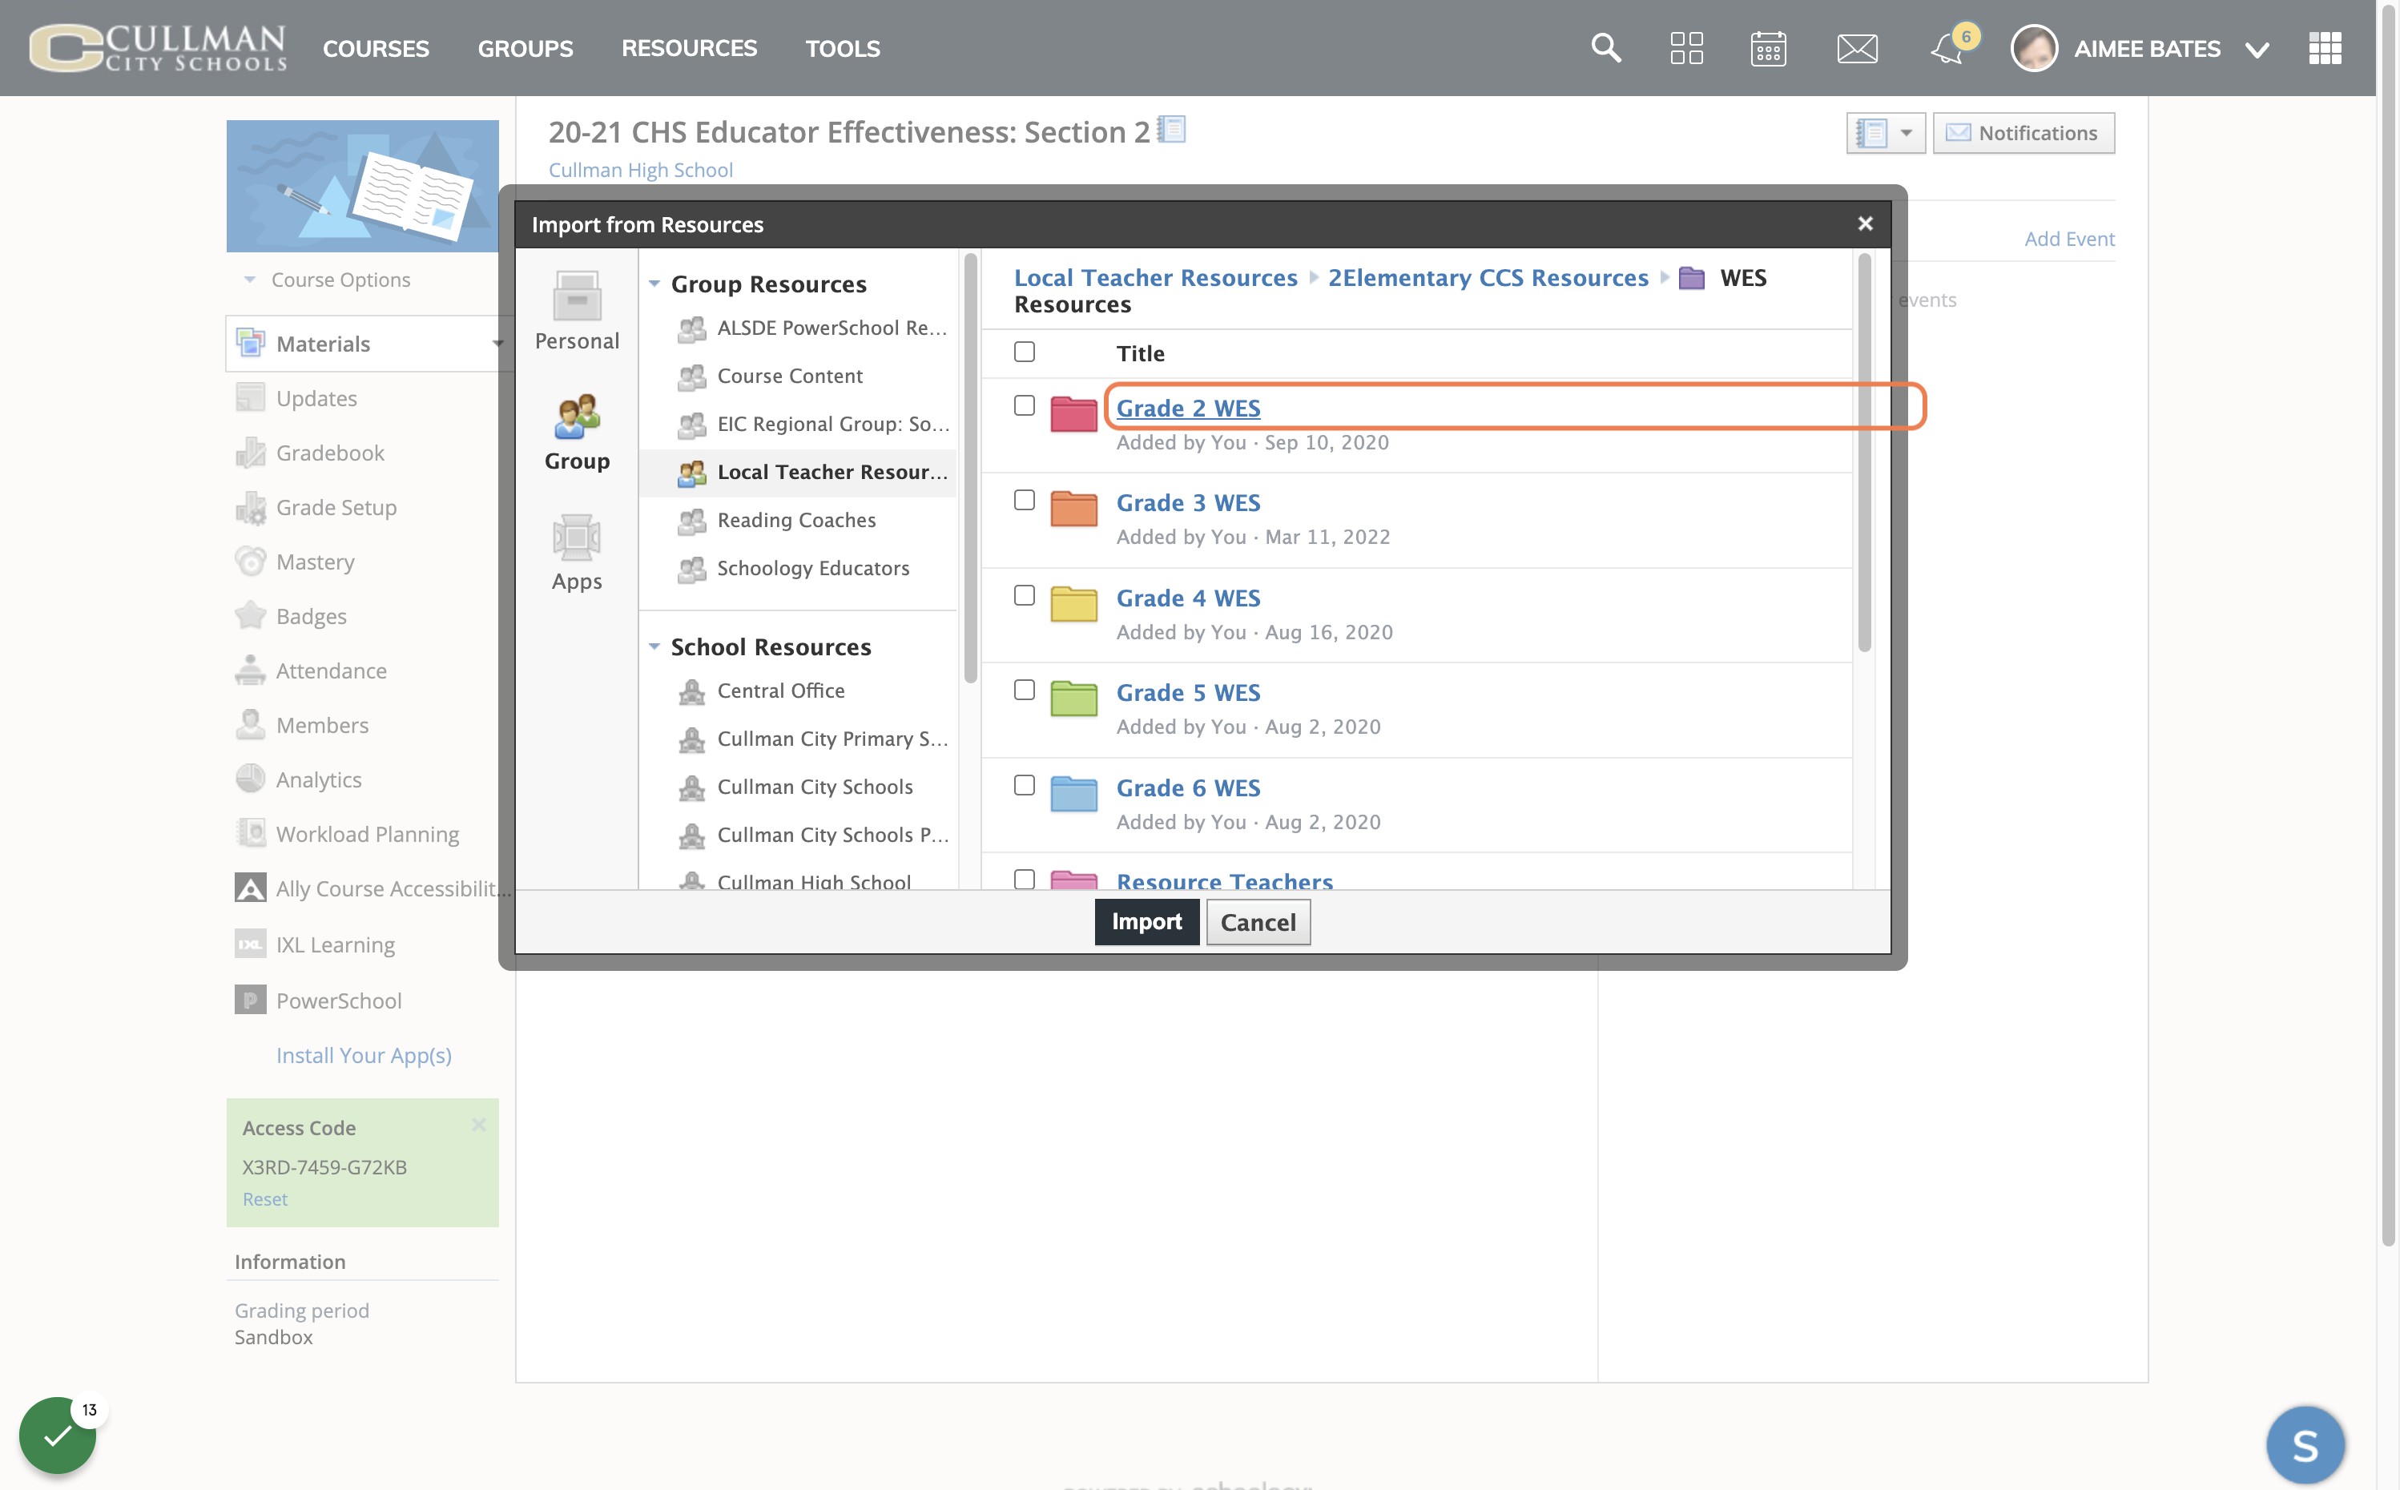Click the Notifications button
2400x1490 pixels.
pyautogui.click(x=2023, y=132)
